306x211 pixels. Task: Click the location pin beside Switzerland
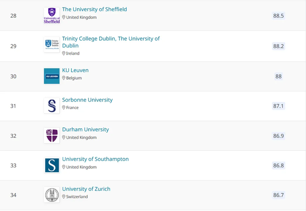tap(64, 197)
